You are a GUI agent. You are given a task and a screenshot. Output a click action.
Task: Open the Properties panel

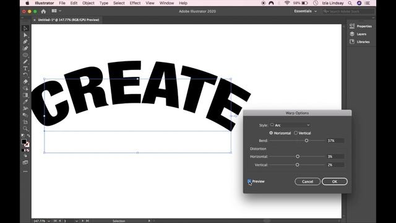click(361, 26)
